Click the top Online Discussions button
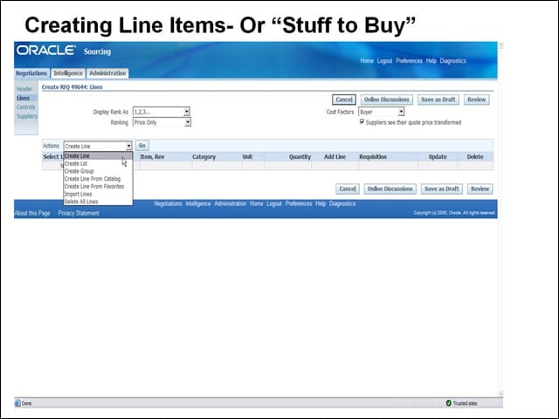Viewport: 559px width, 419px height. tap(386, 100)
